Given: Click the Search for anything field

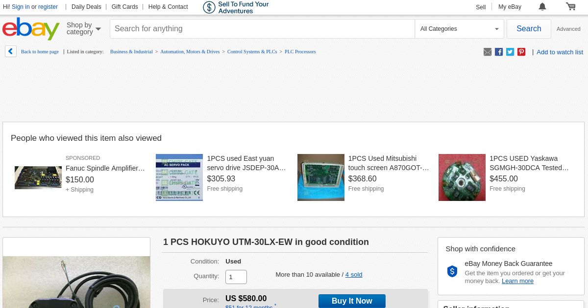Looking at the screenshot, I should point(262,29).
